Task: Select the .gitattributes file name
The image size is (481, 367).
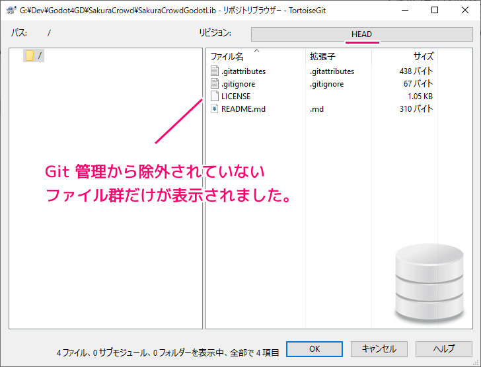Action: (243, 71)
